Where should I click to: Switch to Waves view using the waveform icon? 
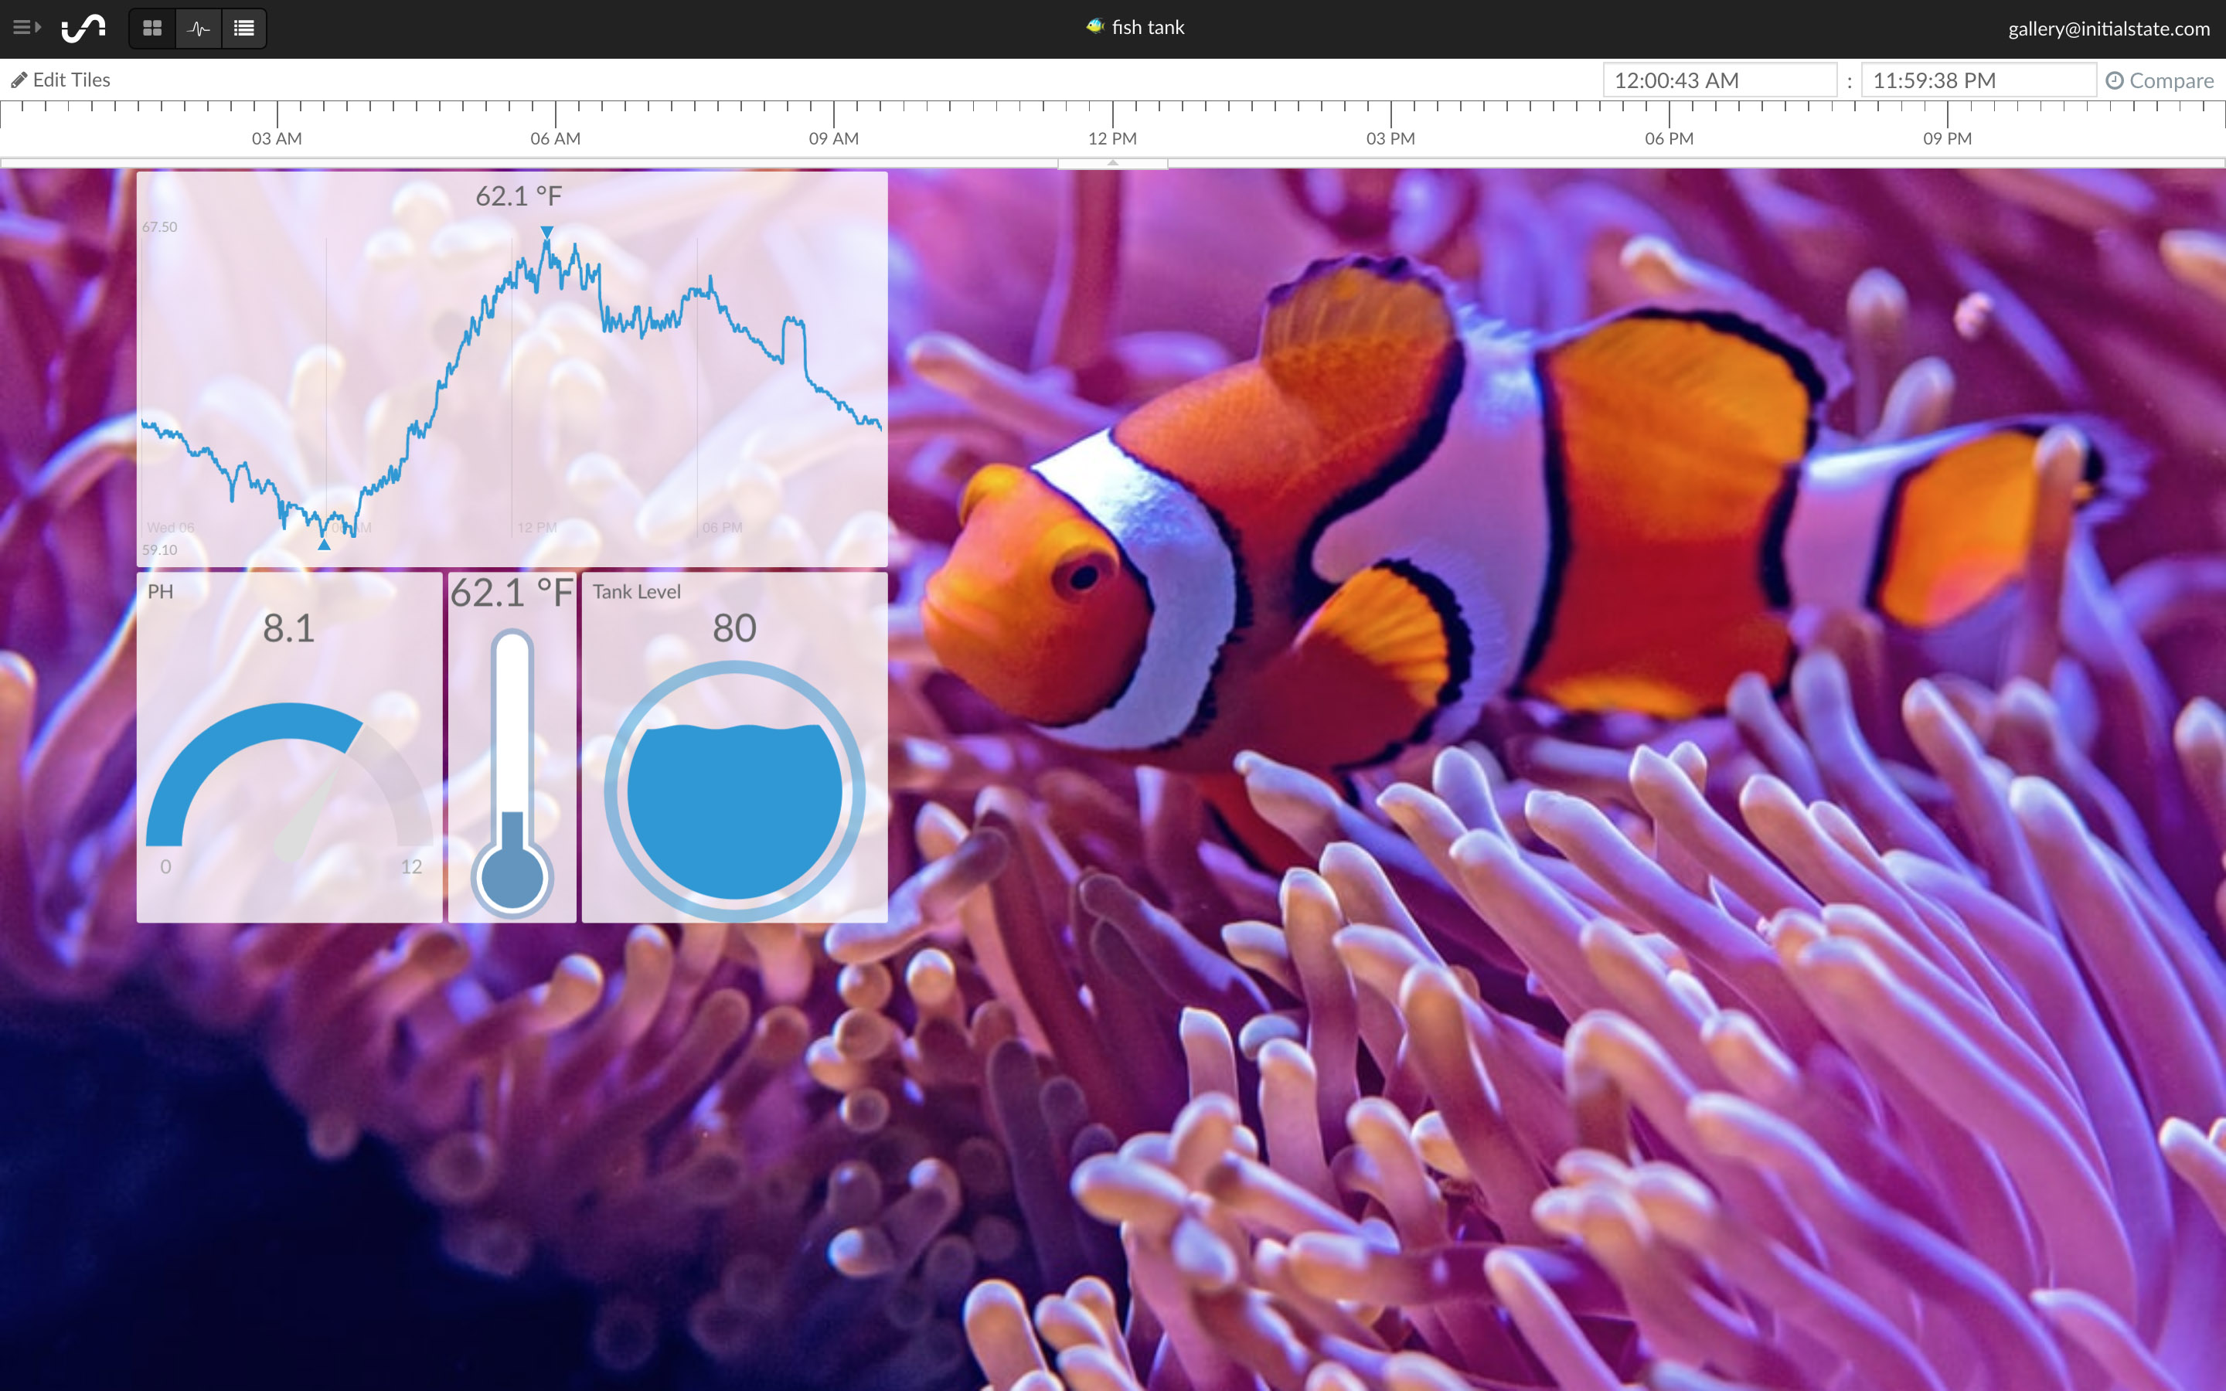(198, 28)
